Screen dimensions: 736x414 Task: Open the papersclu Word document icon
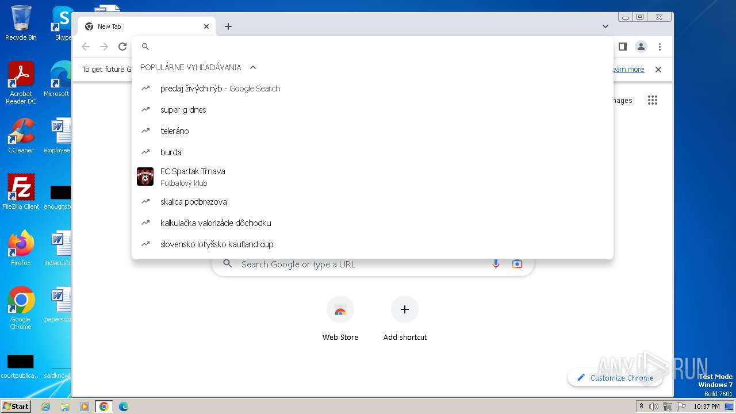click(x=59, y=304)
